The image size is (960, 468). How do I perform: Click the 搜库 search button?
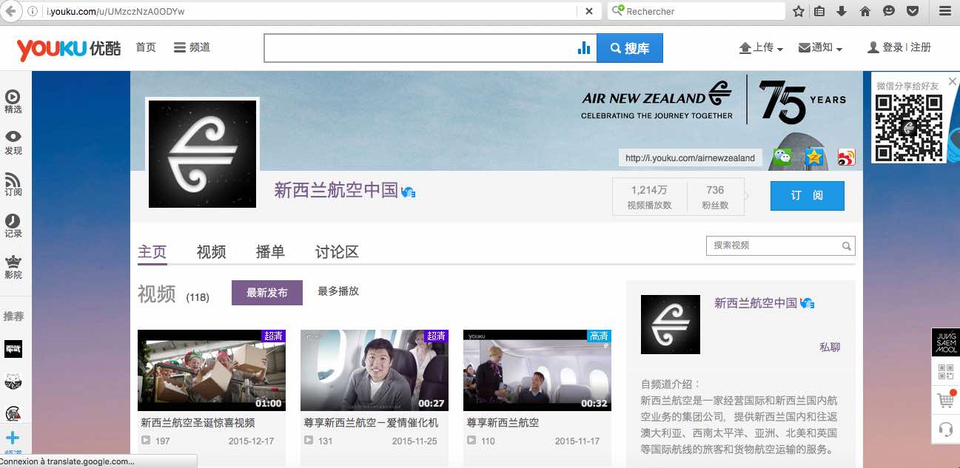[630, 48]
